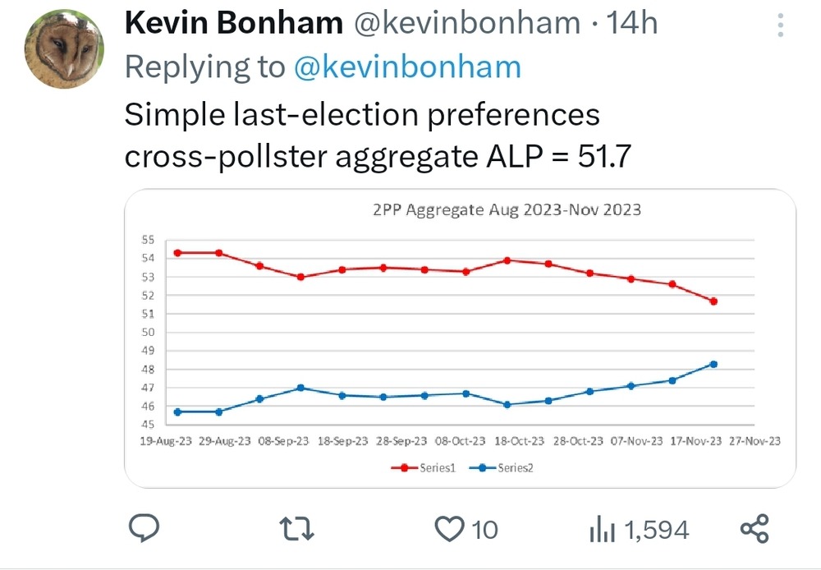This screenshot has height=570, width=821.
Task: Select the last blue data point
Action: [x=713, y=364]
